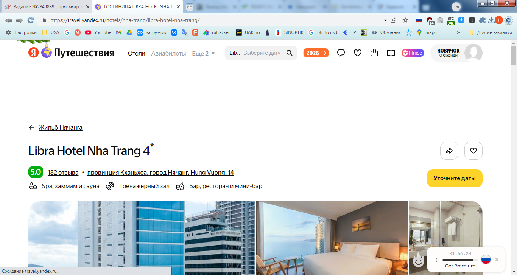Screen dimensions: 517x275
Task: Open the Google Drive bookmark icon
Action: (129, 32)
